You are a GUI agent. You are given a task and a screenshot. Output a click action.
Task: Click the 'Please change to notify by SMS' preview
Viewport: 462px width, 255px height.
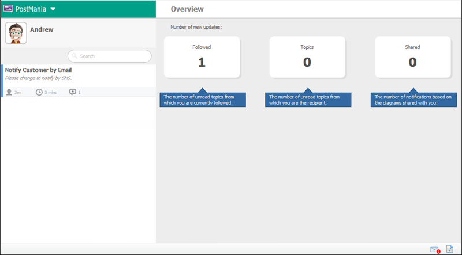pos(38,78)
